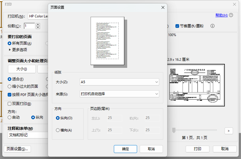This screenshot has width=241, height=159.
Task: Close the Page Setup dialog with X
Action: pos(163,8)
